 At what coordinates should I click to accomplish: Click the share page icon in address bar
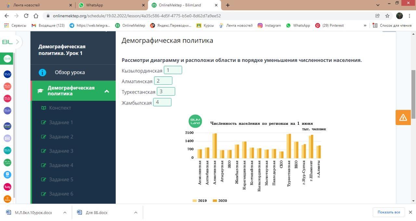pos(377,16)
